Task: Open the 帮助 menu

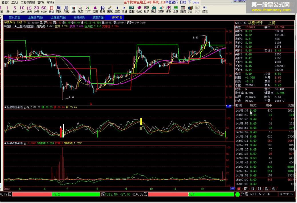Action: (x=50, y=3)
